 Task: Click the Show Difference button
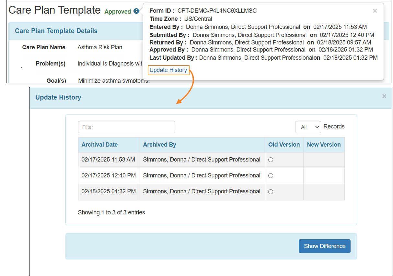click(x=324, y=246)
